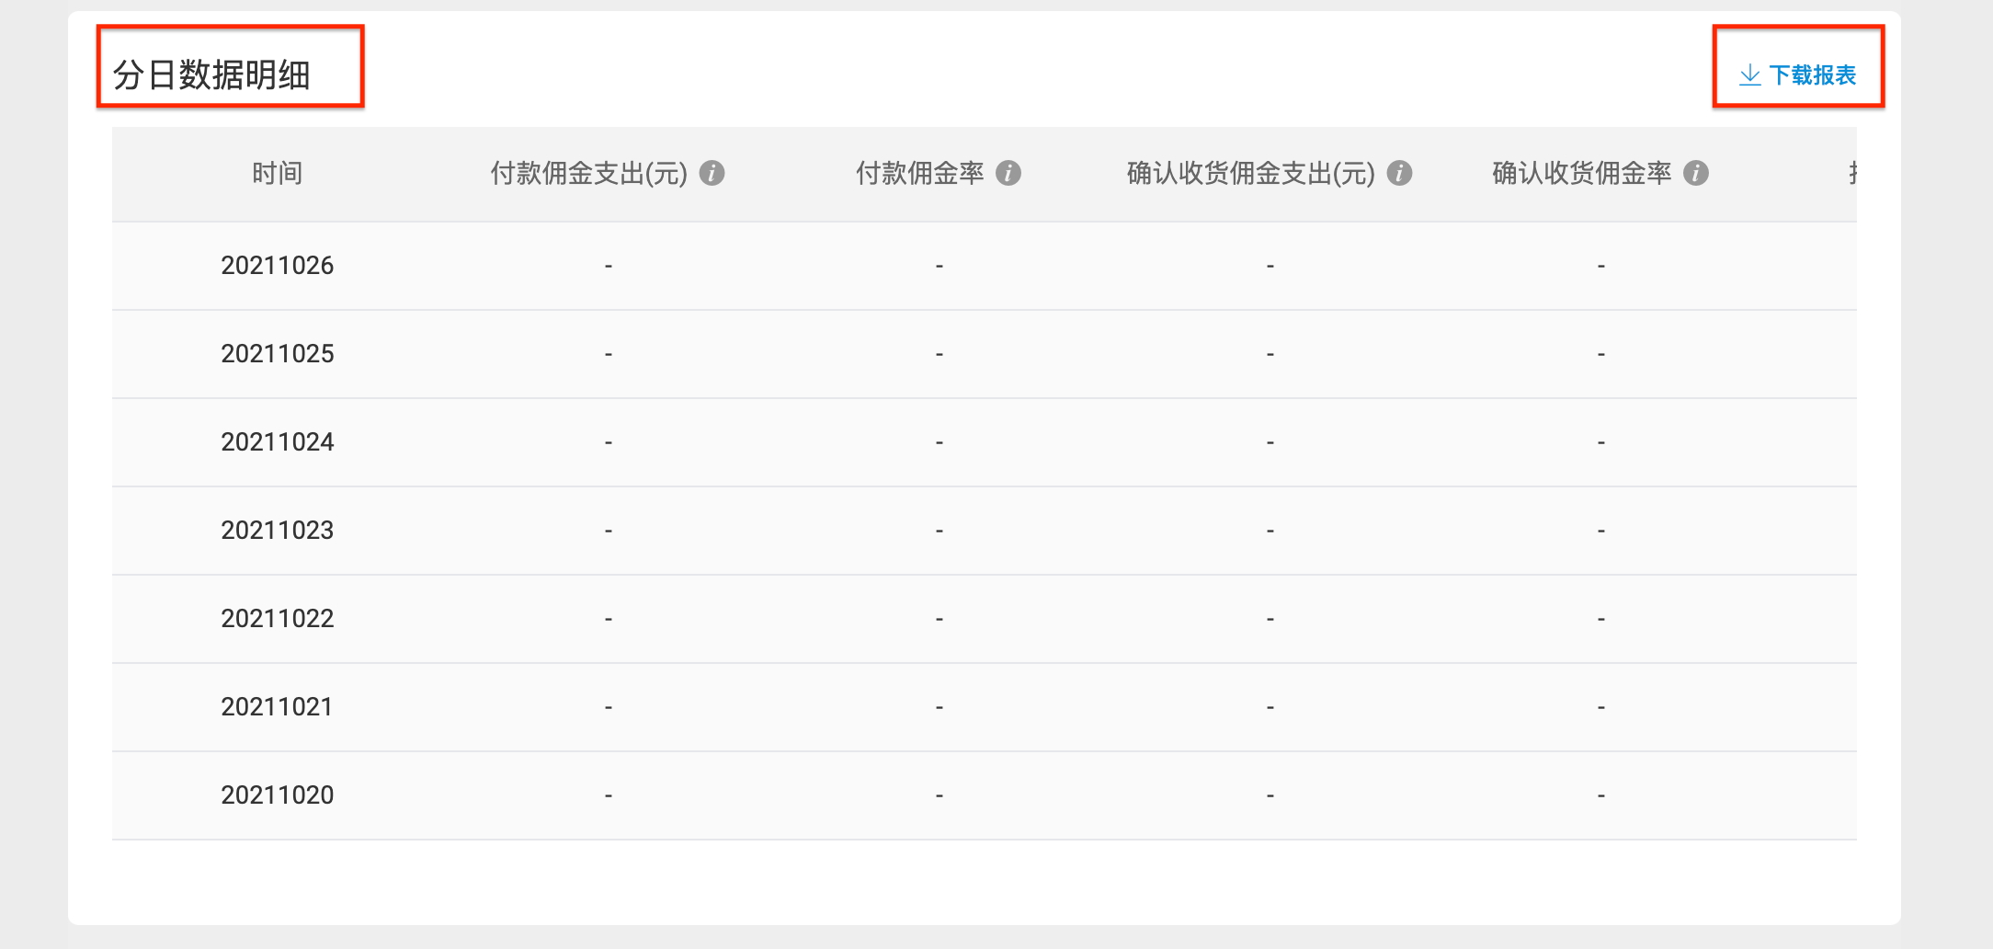Select the 20211021 date row
This screenshot has height=949, width=1993.
point(277,707)
